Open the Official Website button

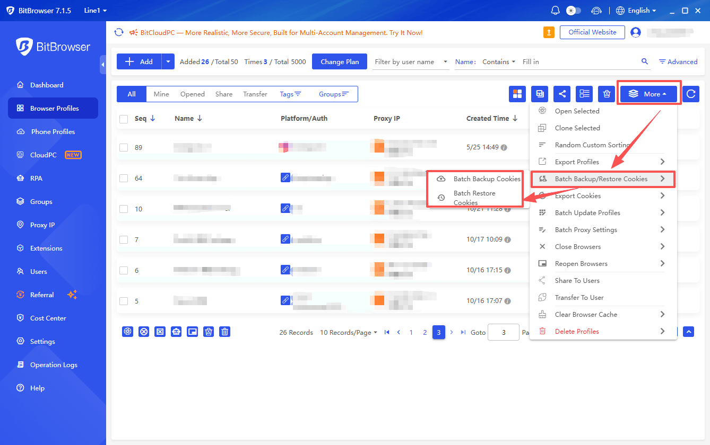(592, 32)
